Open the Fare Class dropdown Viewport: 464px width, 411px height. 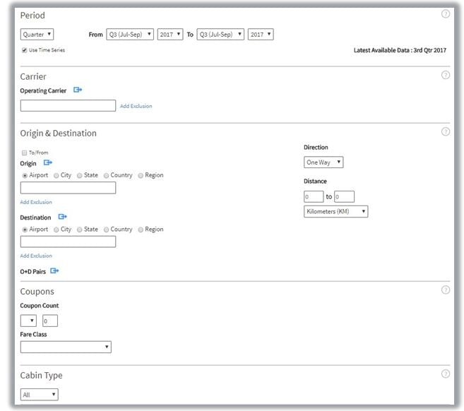click(x=66, y=347)
